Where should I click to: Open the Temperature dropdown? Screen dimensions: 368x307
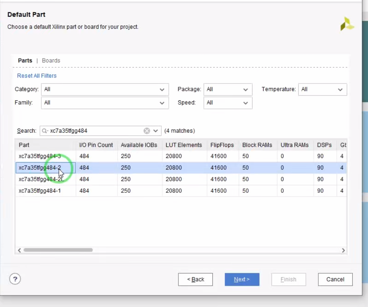(x=322, y=89)
